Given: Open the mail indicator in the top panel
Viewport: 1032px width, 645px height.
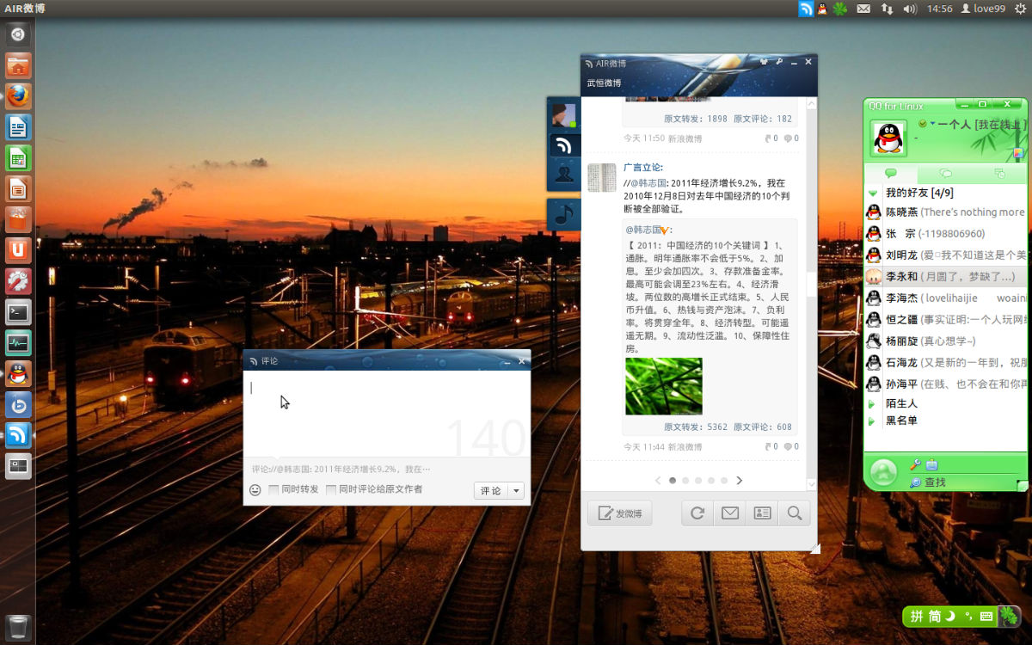Looking at the screenshot, I should [863, 9].
